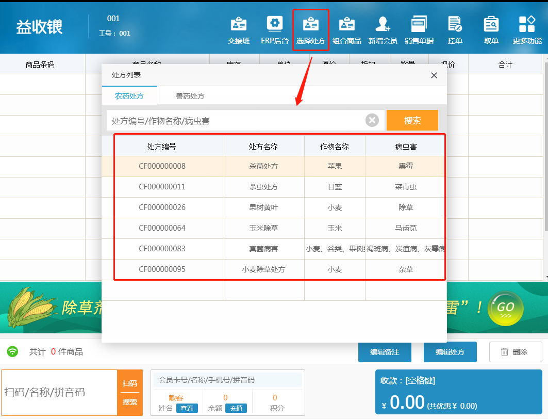The image size is (548, 419).
Task: Close the 处方列表 dialog
Action: tap(434, 75)
